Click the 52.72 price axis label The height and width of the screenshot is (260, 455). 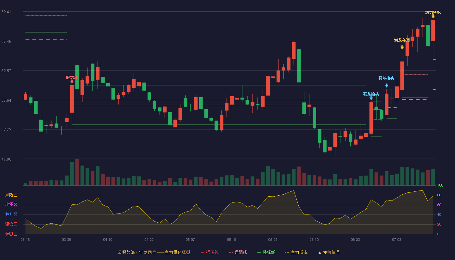pos(6,129)
